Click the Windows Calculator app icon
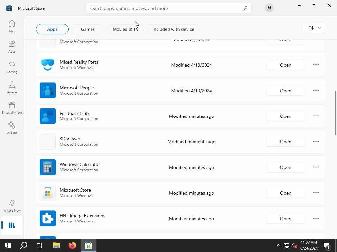 (x=48, y=167)
